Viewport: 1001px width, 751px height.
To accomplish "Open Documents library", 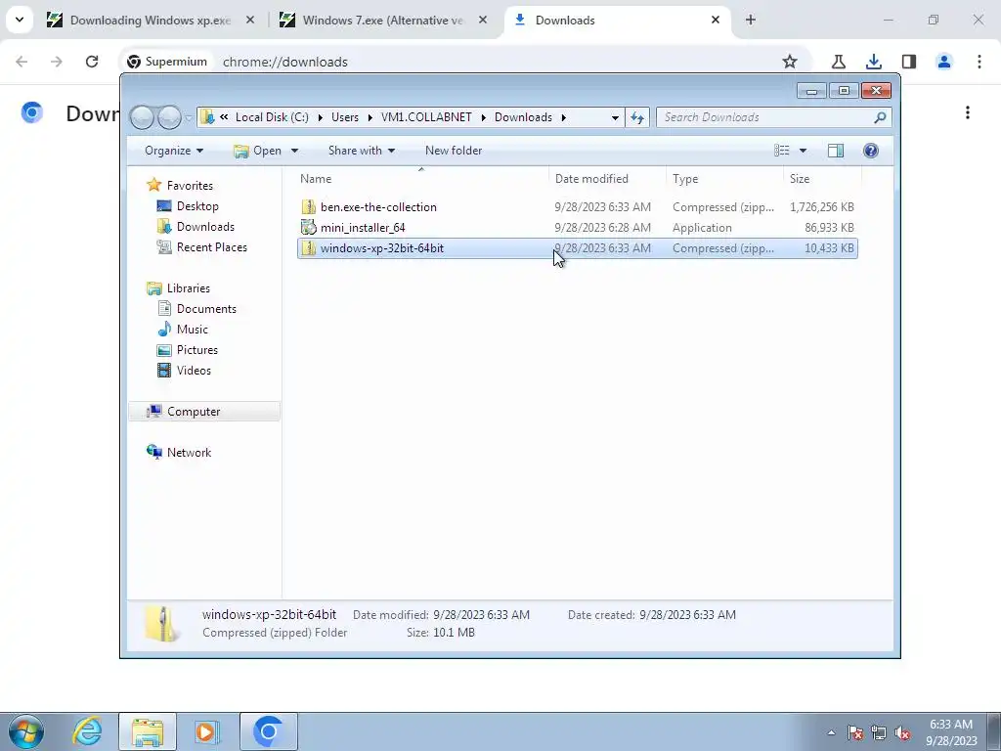I will click(206, 309).
